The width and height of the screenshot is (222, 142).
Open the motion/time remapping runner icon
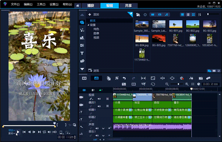(x=143, y=84)
